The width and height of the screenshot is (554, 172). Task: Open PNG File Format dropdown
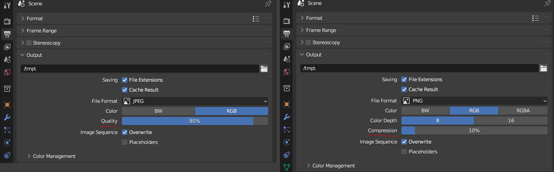(475, 101)
